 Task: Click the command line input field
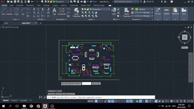[101, 97]
